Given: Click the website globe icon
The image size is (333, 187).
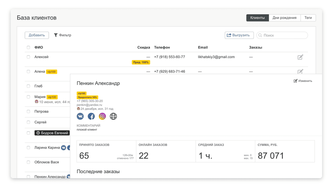Looking at the screenshot, I should (113, 117).
